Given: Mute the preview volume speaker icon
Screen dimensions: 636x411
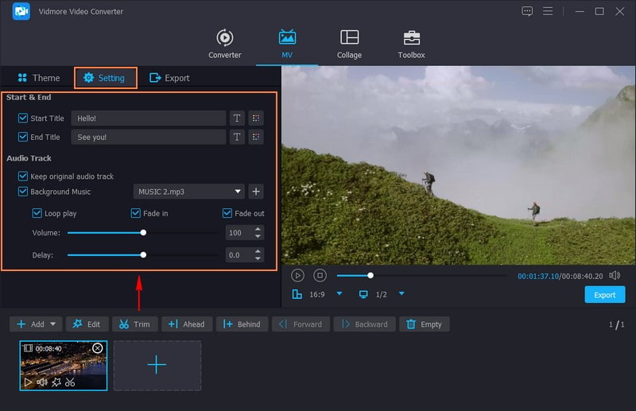Looking at the screenshot, I should (615, 275).
